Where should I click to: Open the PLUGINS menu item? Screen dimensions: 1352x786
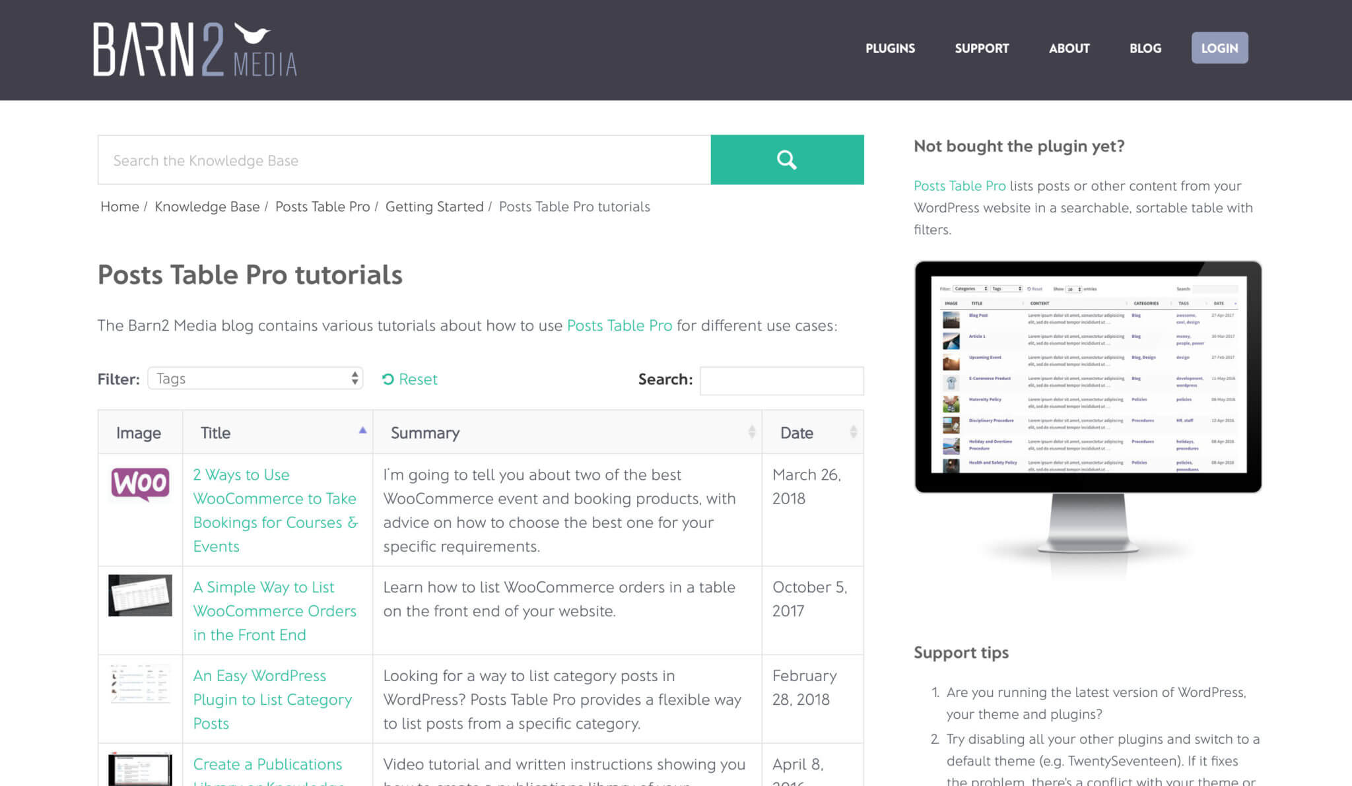[x=890, y=48]
